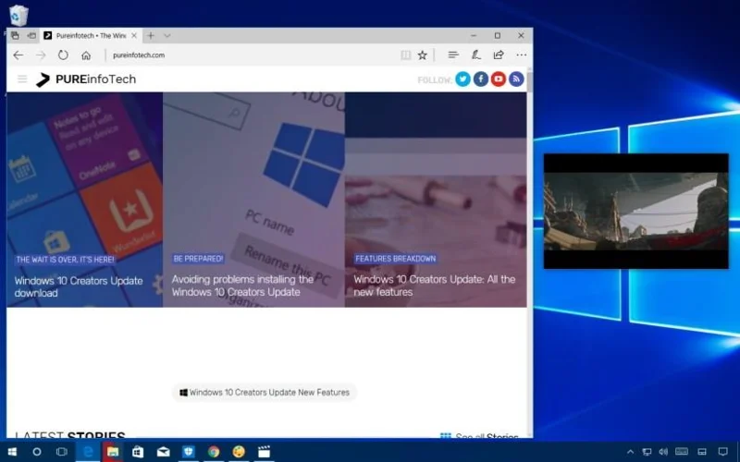The width and height of the screenshot is (740, 462).
Task: Add page to favorites star
Action: pos(423,55)
